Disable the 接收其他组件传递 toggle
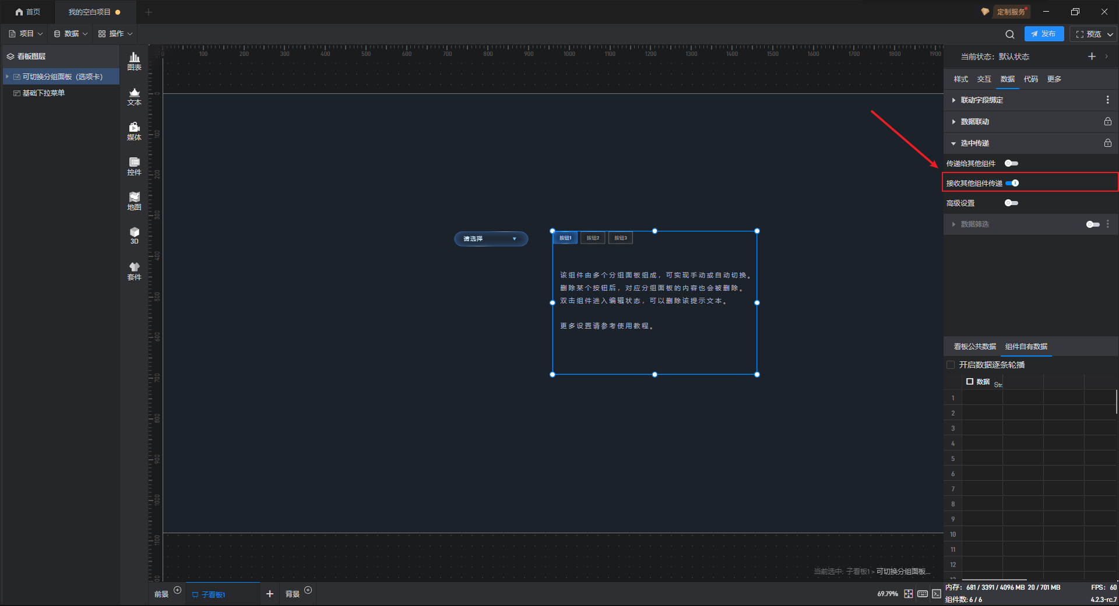Viewport: 1119px width, 606px height. 1012,184
